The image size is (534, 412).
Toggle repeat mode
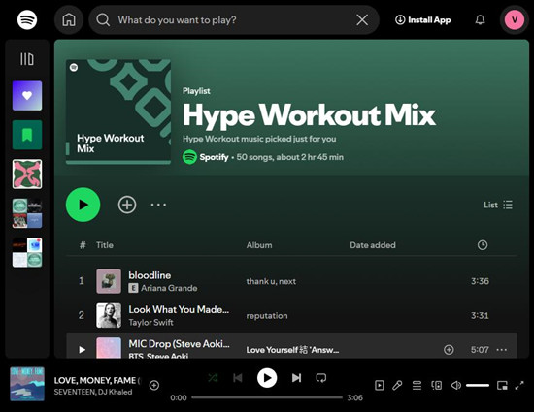coord(321,378)
